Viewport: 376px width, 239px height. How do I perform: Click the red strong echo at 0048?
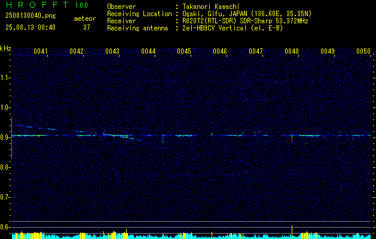click(x=292, y=139)
